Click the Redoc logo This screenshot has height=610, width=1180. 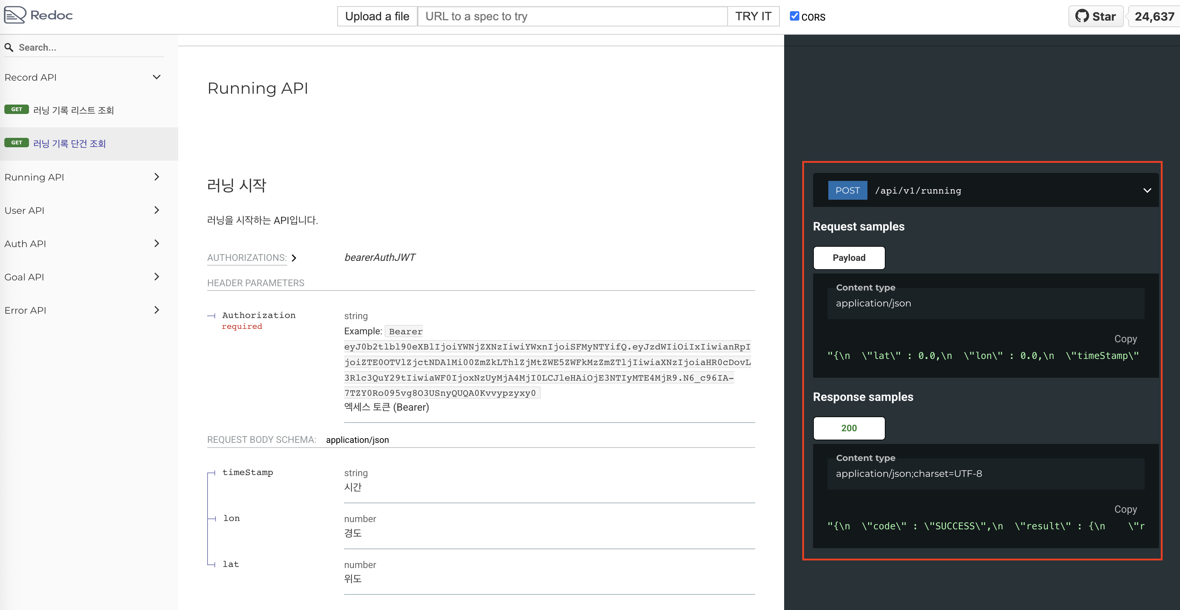click(x=38, y=15)
